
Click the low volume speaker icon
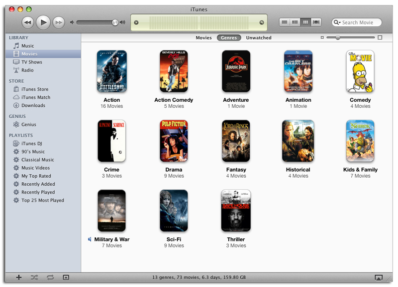[72, 22]
